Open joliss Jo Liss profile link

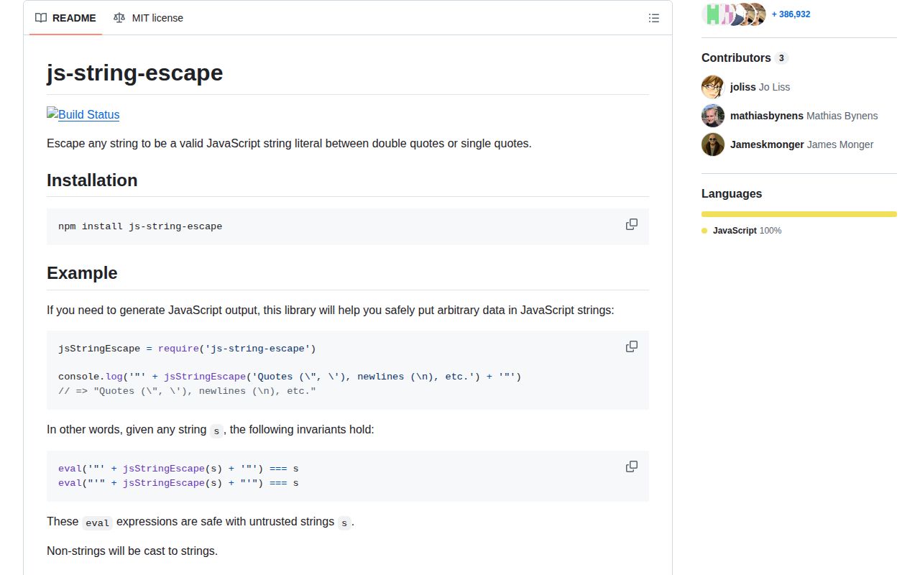[x=760, y=87]
